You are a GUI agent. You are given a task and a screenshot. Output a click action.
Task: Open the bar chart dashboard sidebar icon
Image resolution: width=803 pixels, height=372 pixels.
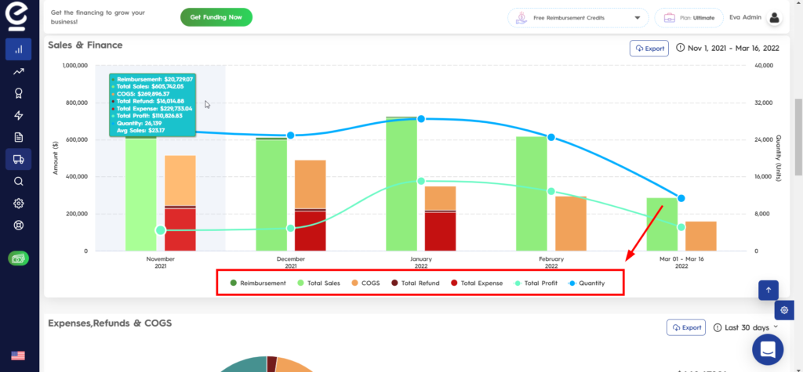(19, 49)
